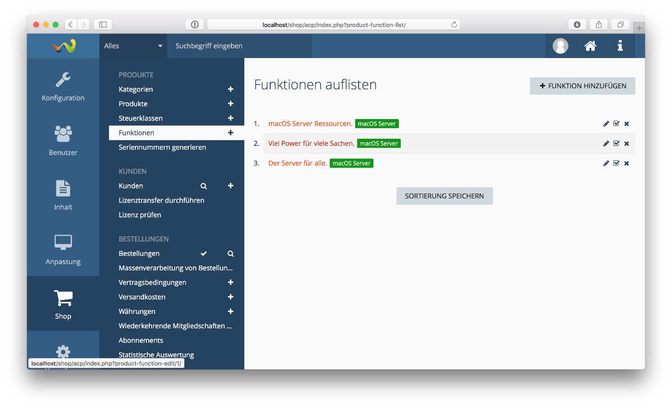Open the 'Alles' search scope dropdown
The image size is (672, 408).
click(x=133, y=46)
